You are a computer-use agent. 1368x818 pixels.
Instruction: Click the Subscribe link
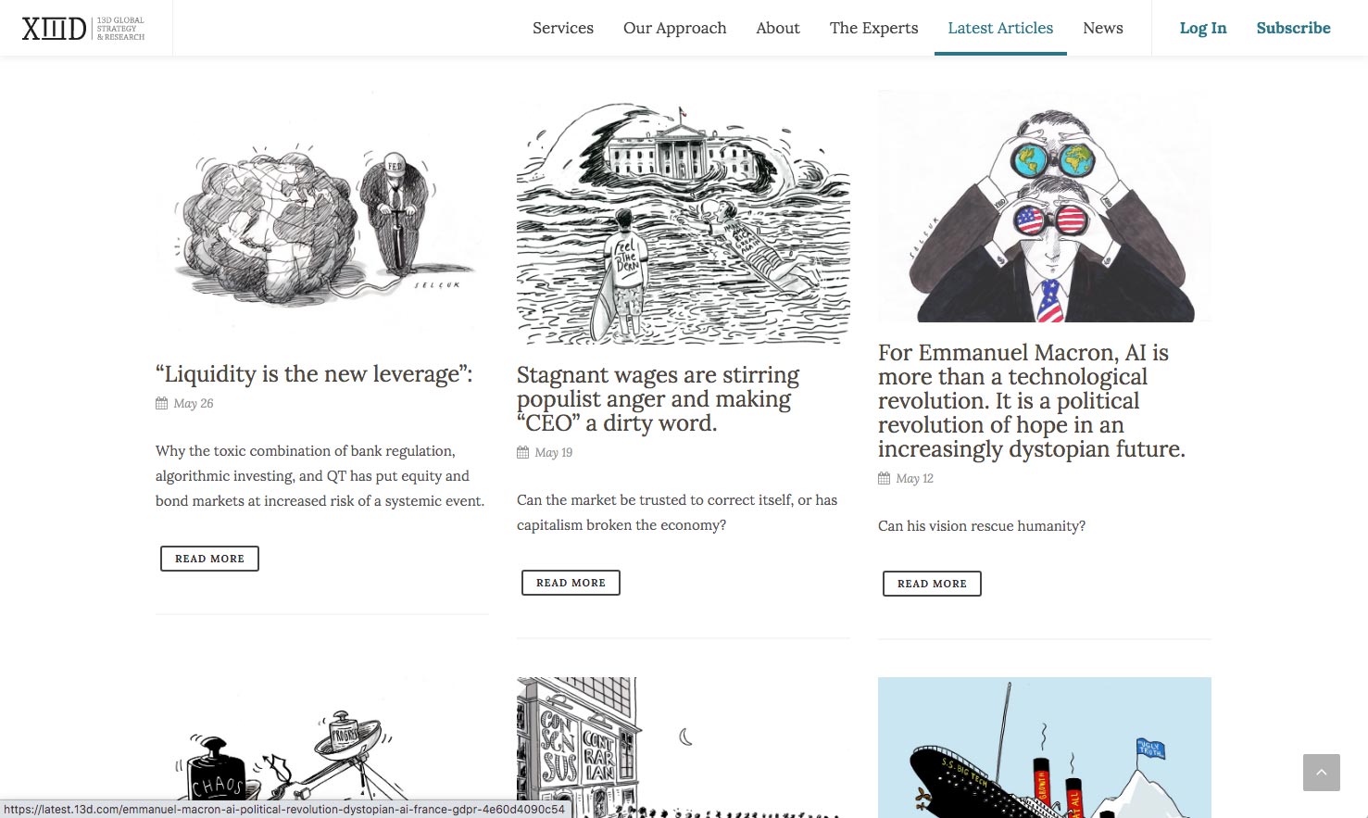(1294, 28)
